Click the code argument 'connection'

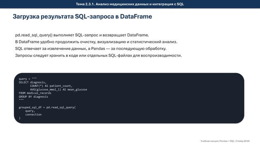pyautogui.click(x=33, y=114)
